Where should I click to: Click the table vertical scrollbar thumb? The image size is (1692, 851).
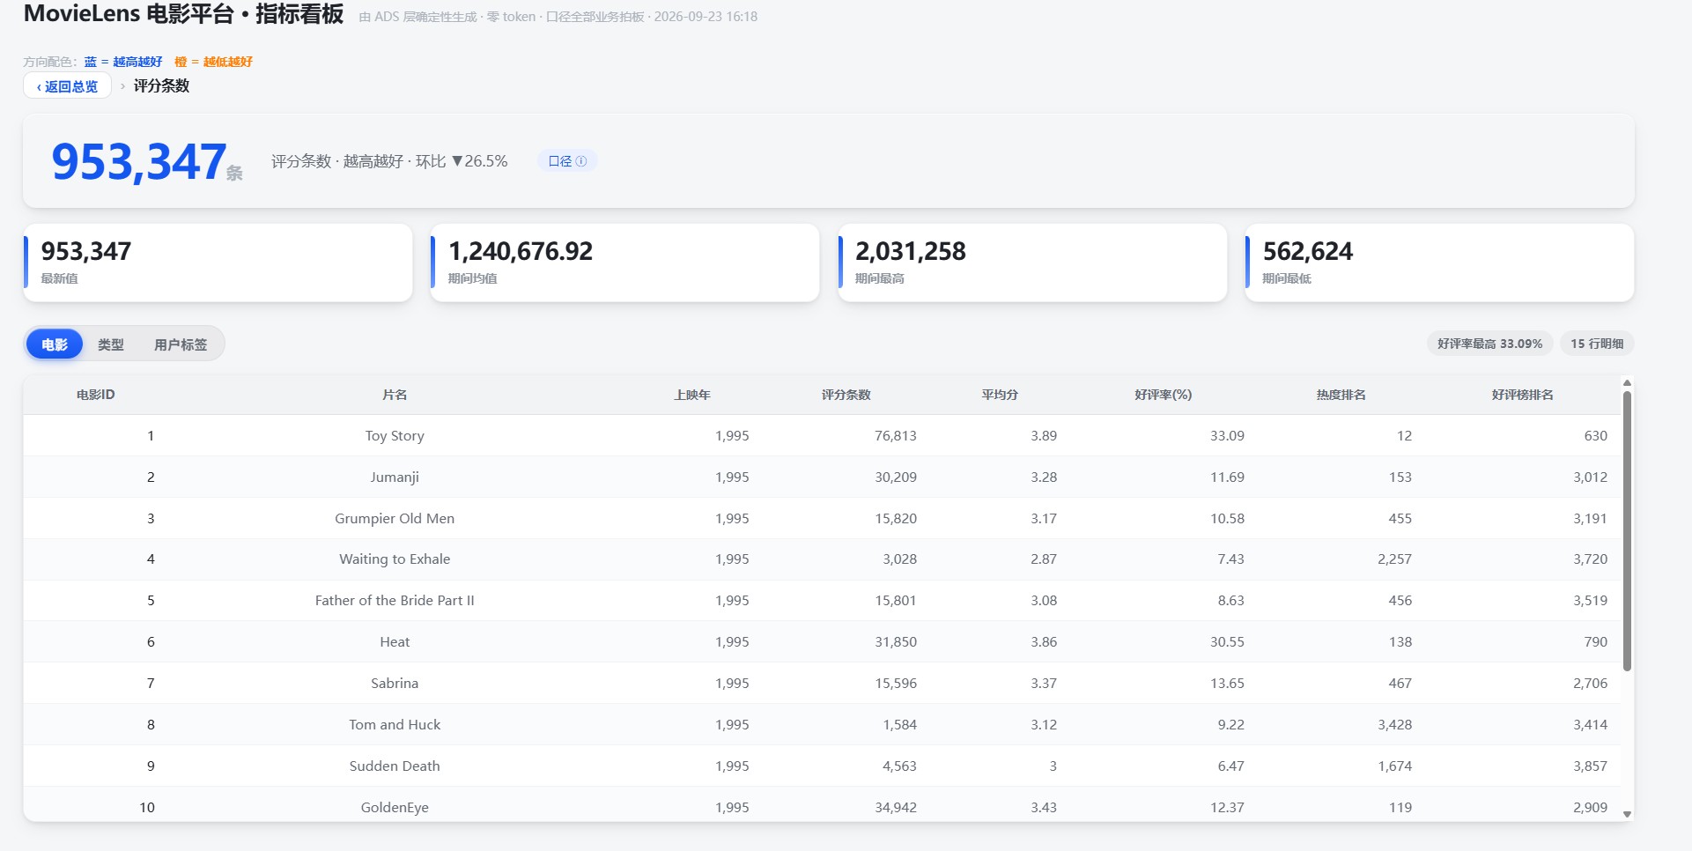coord(1627,531)
